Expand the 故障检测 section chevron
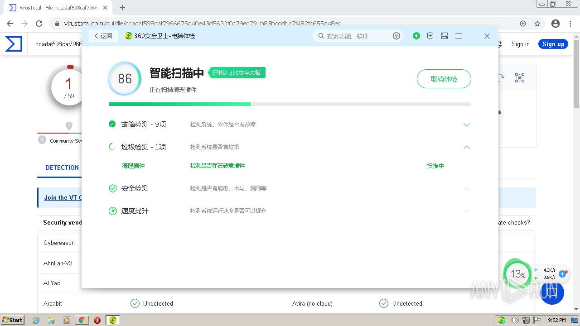Screen dimensions: 580x326 pos(467,125)
